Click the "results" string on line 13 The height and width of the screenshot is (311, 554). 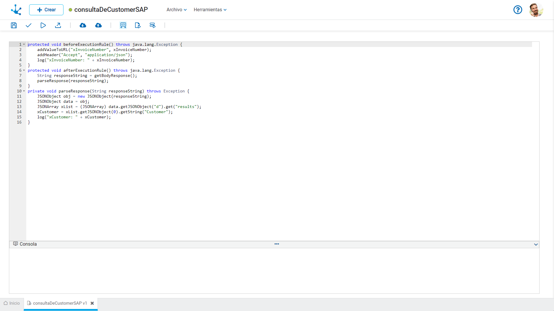click(186, 107)
